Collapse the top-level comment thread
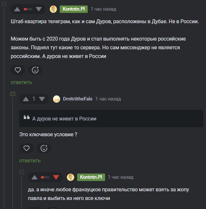The width and height of the screenshot is (206, 209). point(4,4)
